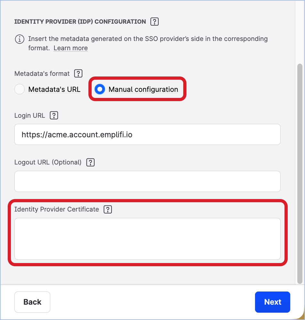305x320 pixels.
Task: Proceed with the Next button
Action: (273, 302)
